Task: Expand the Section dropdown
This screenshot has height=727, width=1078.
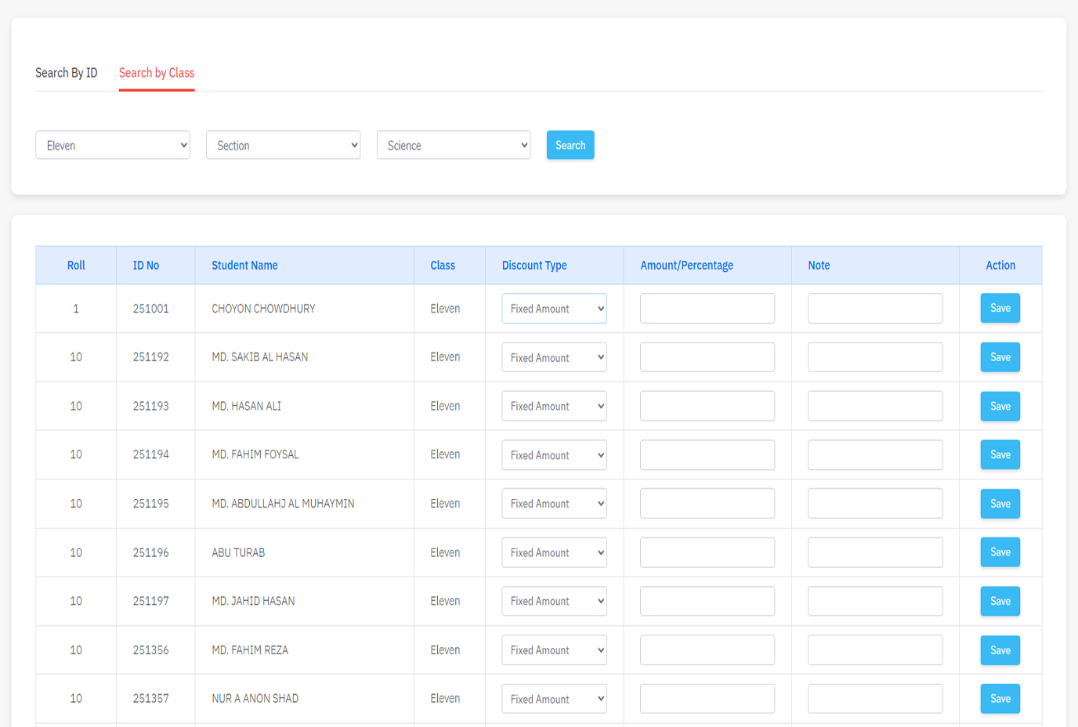Action: (283, 145)
